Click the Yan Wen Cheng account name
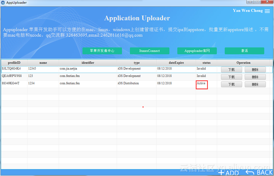 (248, 11)
